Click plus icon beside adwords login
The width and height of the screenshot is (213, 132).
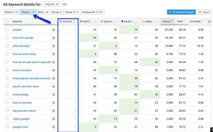(x=54, y=46)
